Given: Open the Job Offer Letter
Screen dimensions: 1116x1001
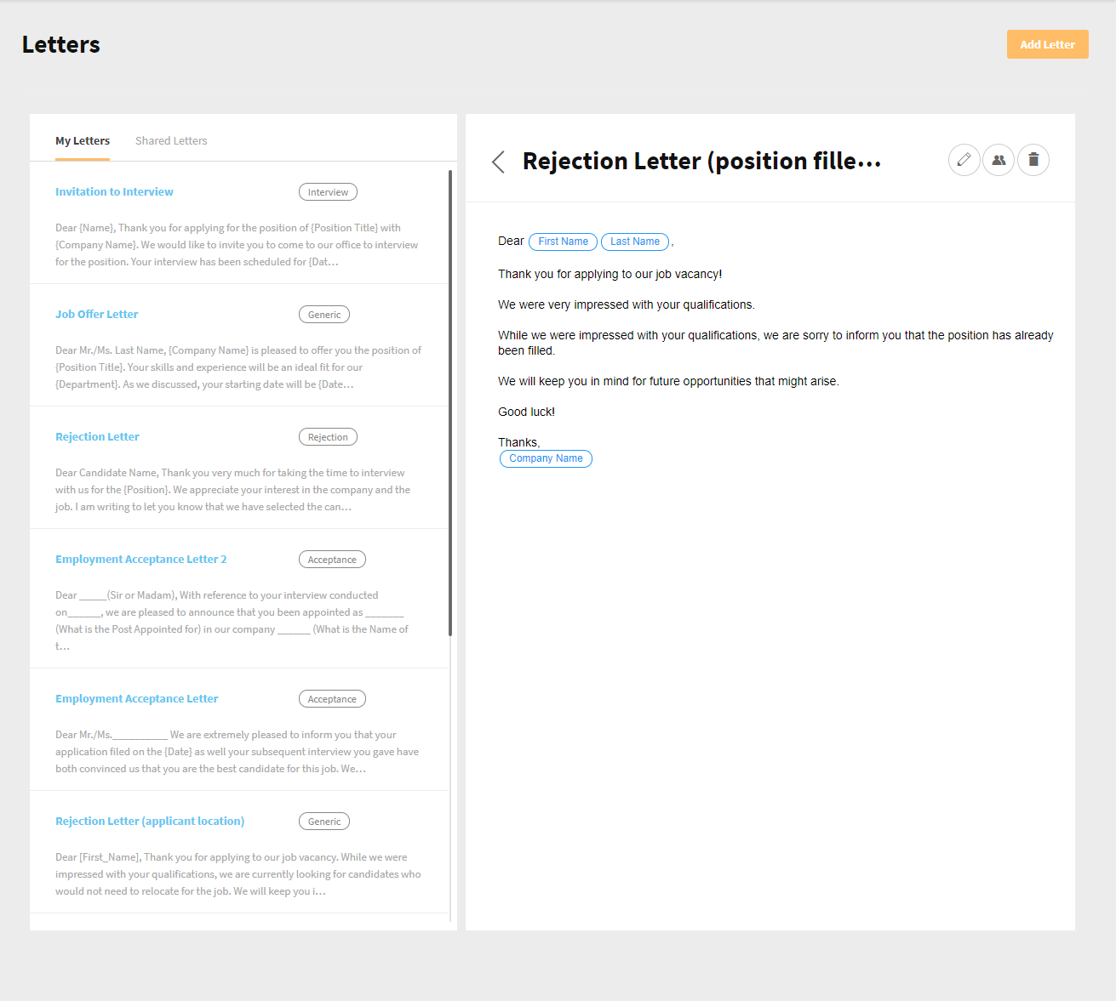Looking at the screenshot, I should point(96,314).
